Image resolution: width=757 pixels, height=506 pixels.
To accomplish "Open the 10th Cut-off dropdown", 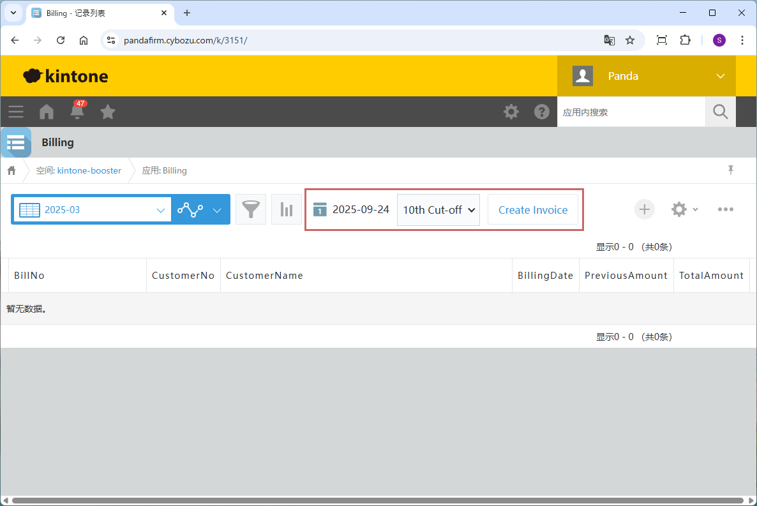I will (x=438, y=210).
